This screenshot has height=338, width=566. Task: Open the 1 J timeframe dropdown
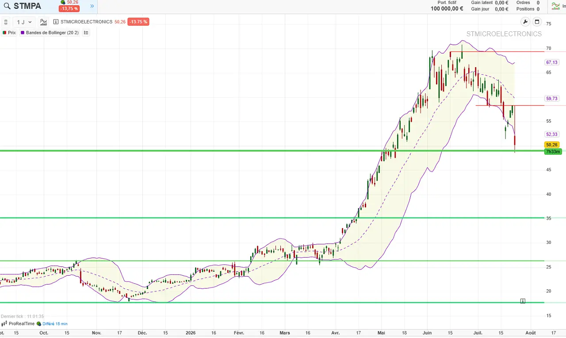[x=24, y=22]
